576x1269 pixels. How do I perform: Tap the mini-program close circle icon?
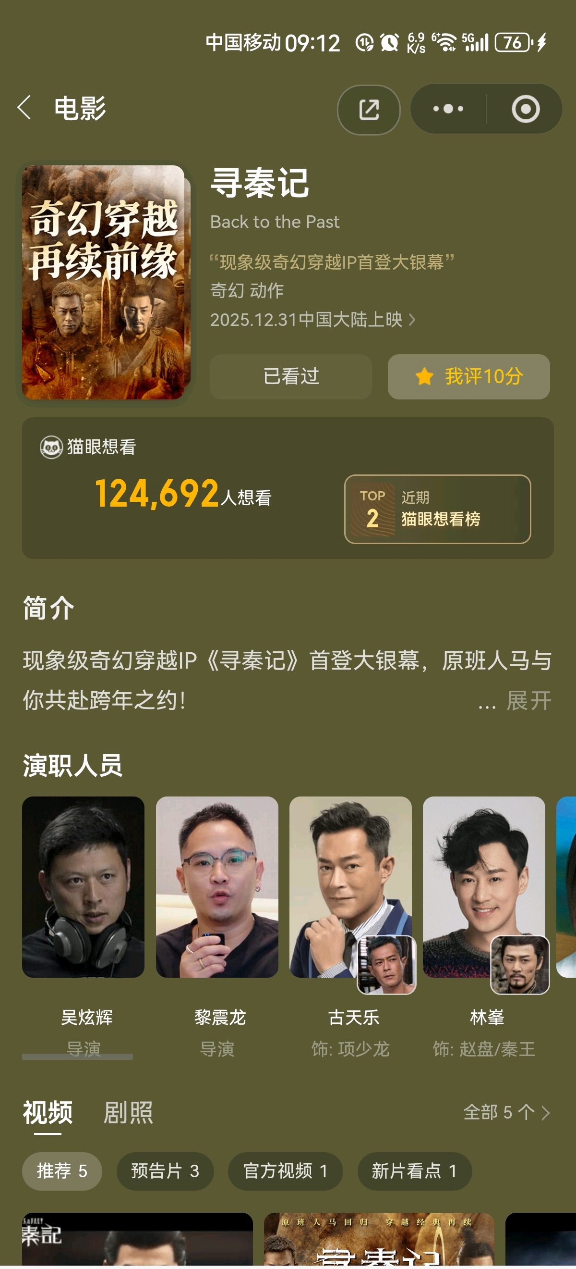pyautogui.click(x=525, y=109)
